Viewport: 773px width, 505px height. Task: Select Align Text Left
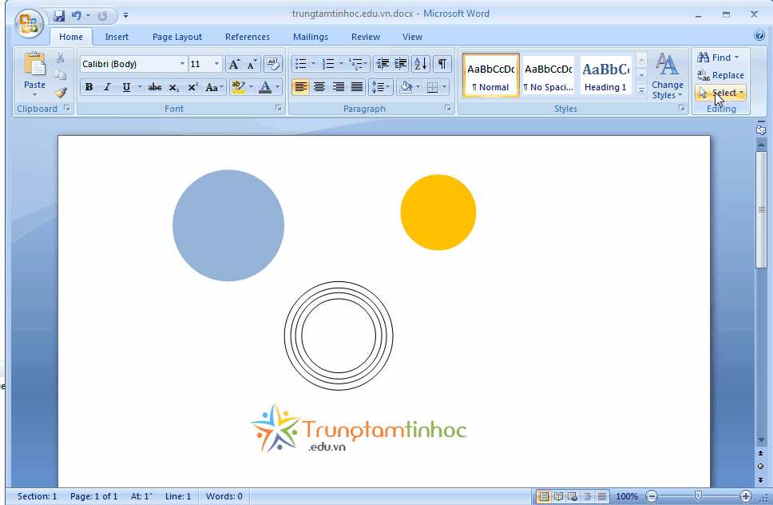click(x=301, y=87)
